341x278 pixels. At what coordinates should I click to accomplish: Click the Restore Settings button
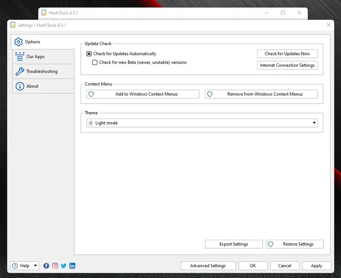pyautogui.click(x=295, y=244)
